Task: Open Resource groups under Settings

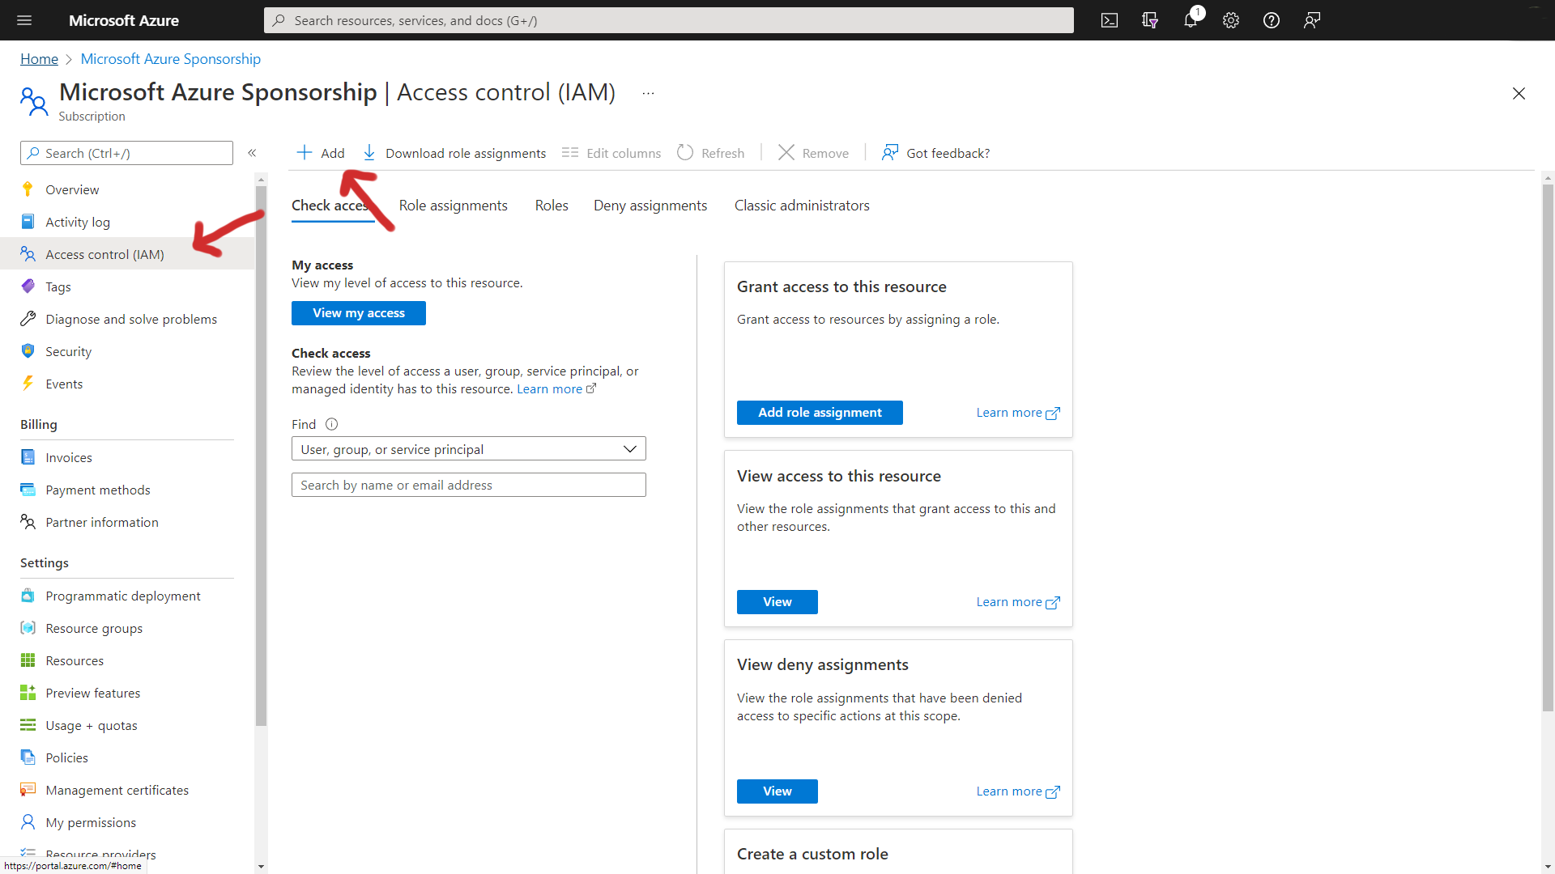Action: point(127,628)
